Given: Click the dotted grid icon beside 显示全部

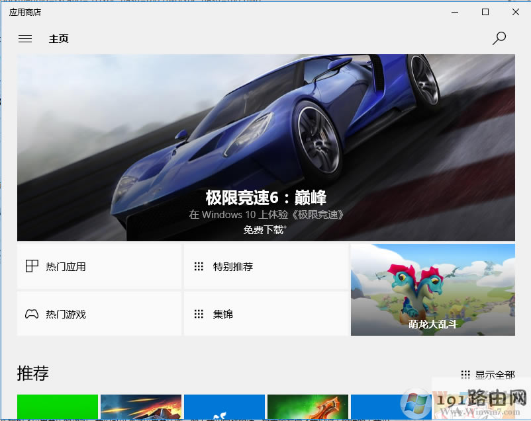Looking at the screenshot, I should click(x=465, y=374).
